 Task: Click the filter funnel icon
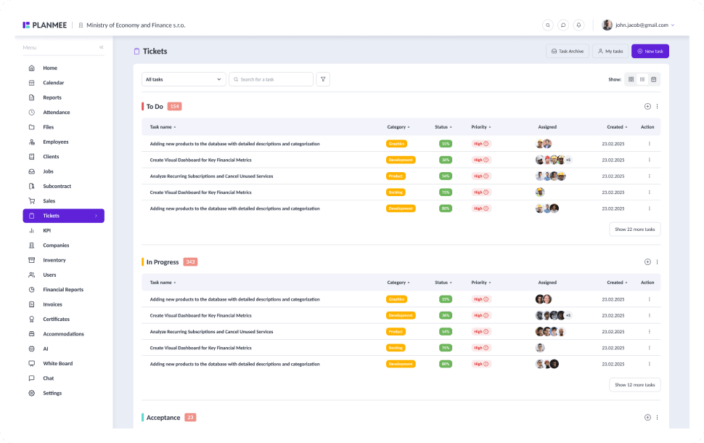coord(323,79)
